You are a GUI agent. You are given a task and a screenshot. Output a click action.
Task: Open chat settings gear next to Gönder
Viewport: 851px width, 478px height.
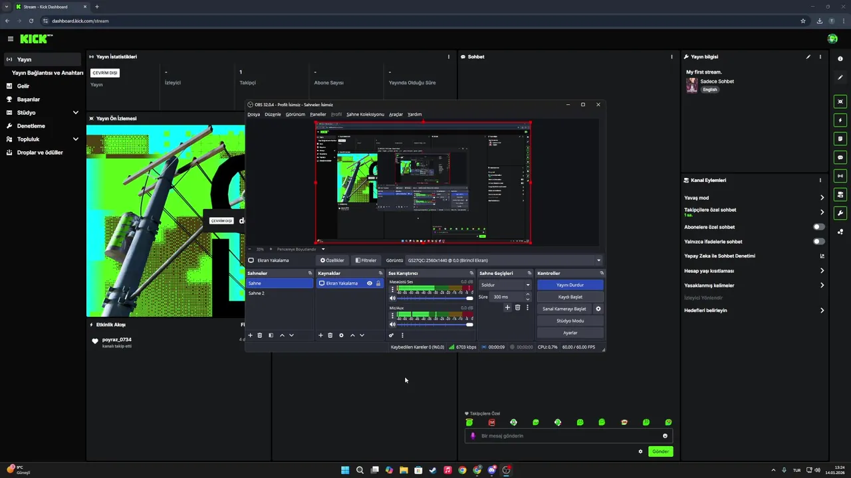[x=640, y=451]
